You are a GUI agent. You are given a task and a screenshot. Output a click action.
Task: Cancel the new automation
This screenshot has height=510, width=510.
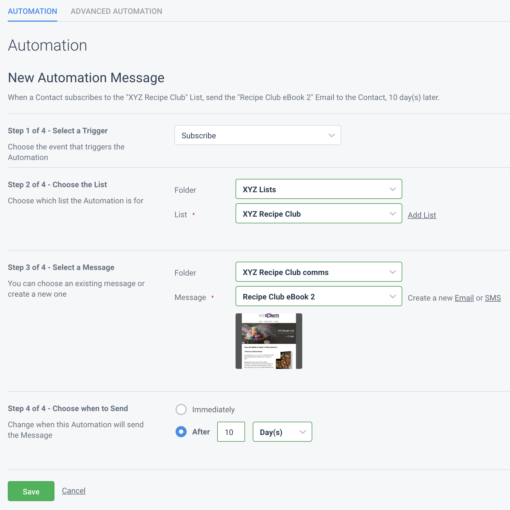coord(74,491)
